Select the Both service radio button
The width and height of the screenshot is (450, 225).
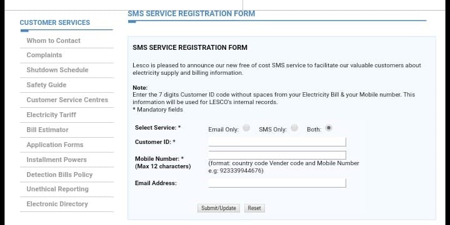click(329, 128)
